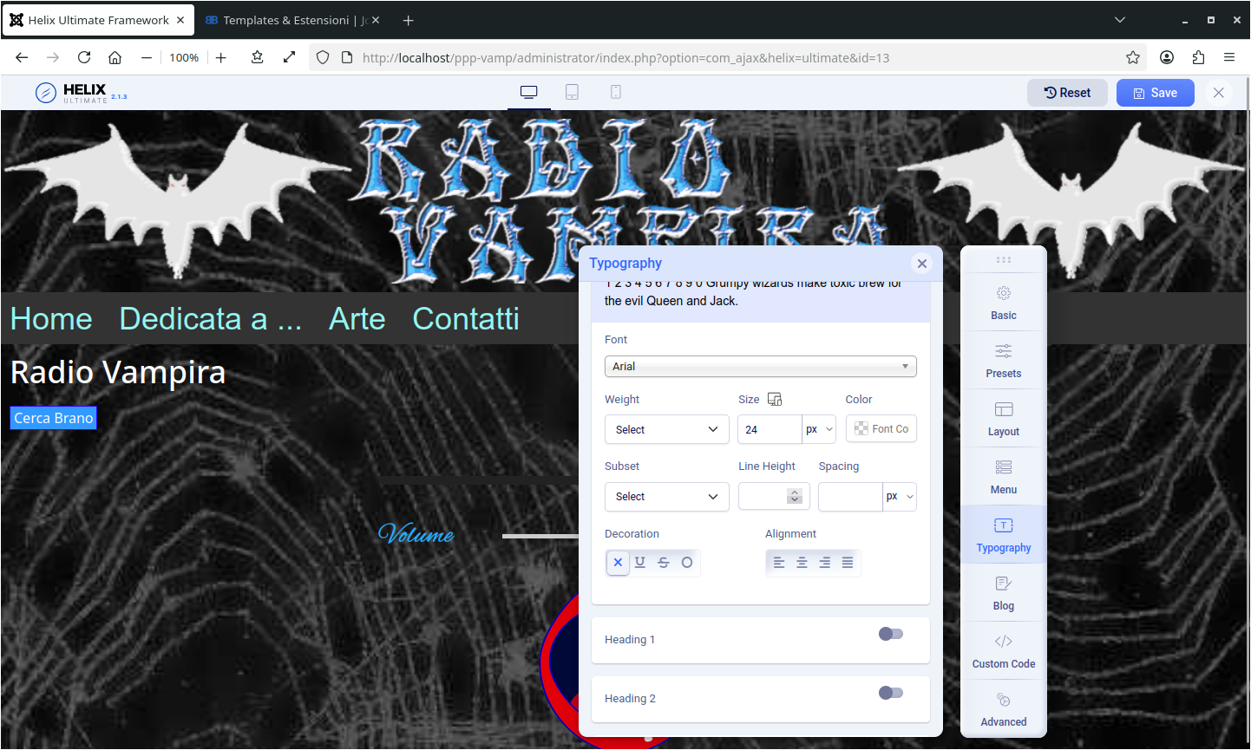Switch to mobile preview device

point(616,92)
